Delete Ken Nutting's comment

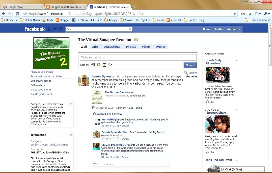pos(126,126)
